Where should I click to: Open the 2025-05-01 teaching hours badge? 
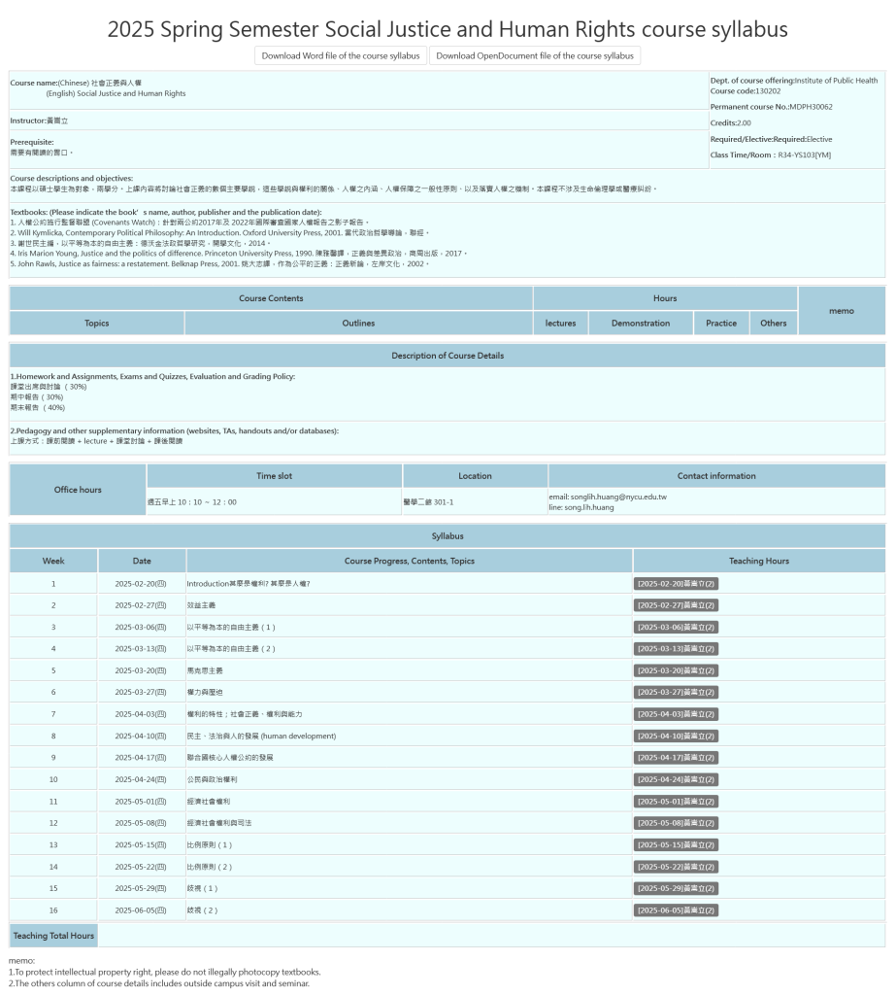676,802
